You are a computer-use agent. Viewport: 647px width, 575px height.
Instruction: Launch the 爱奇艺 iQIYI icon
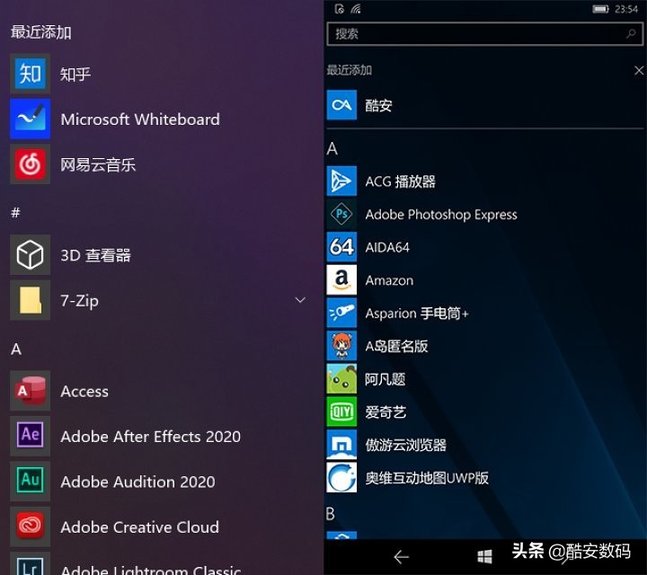(341, 411)
